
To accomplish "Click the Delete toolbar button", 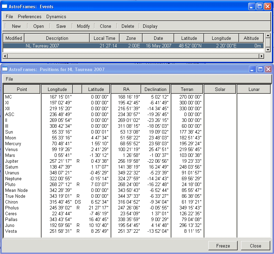I will pos(128,26).
